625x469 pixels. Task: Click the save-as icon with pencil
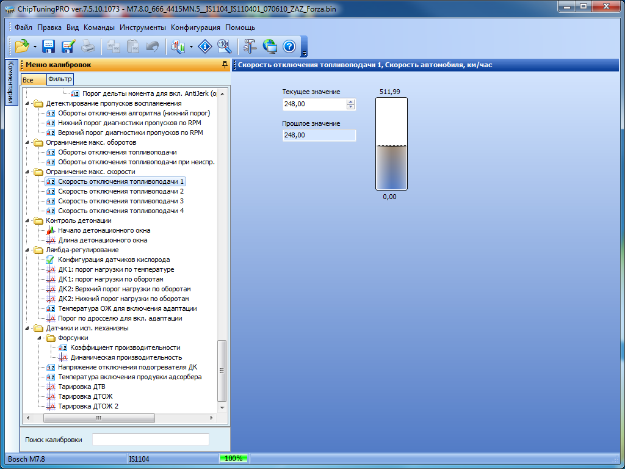(68, 46)
